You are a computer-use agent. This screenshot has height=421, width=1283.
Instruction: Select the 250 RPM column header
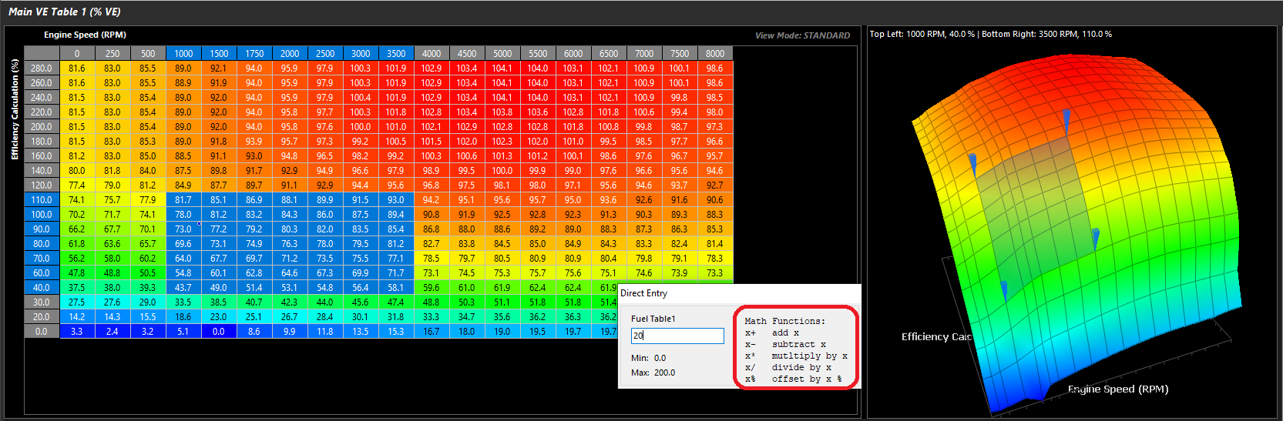(113, 53)
